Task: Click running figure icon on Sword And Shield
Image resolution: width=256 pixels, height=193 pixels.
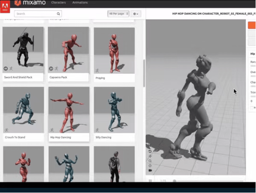Action: click(x=11, y=69)
